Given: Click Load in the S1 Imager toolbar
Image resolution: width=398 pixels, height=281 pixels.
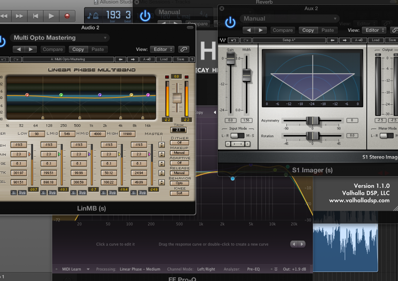Looking at the screenshot, I should (x=376, y=40).
